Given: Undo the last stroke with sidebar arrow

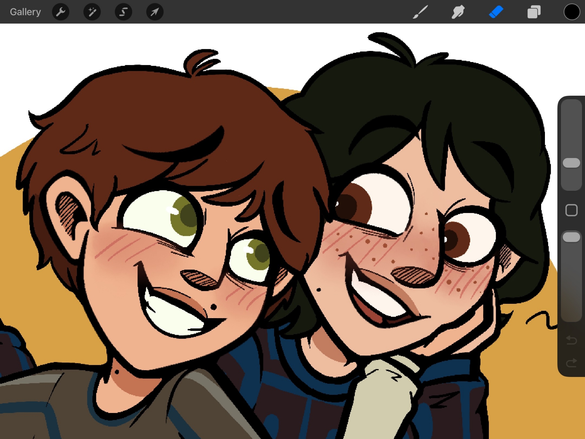Looking at the screenshot, I should click(571, 340).
